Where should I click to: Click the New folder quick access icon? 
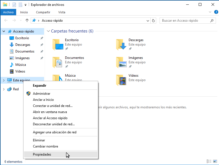pyautogui.click(x=21, y=5)
